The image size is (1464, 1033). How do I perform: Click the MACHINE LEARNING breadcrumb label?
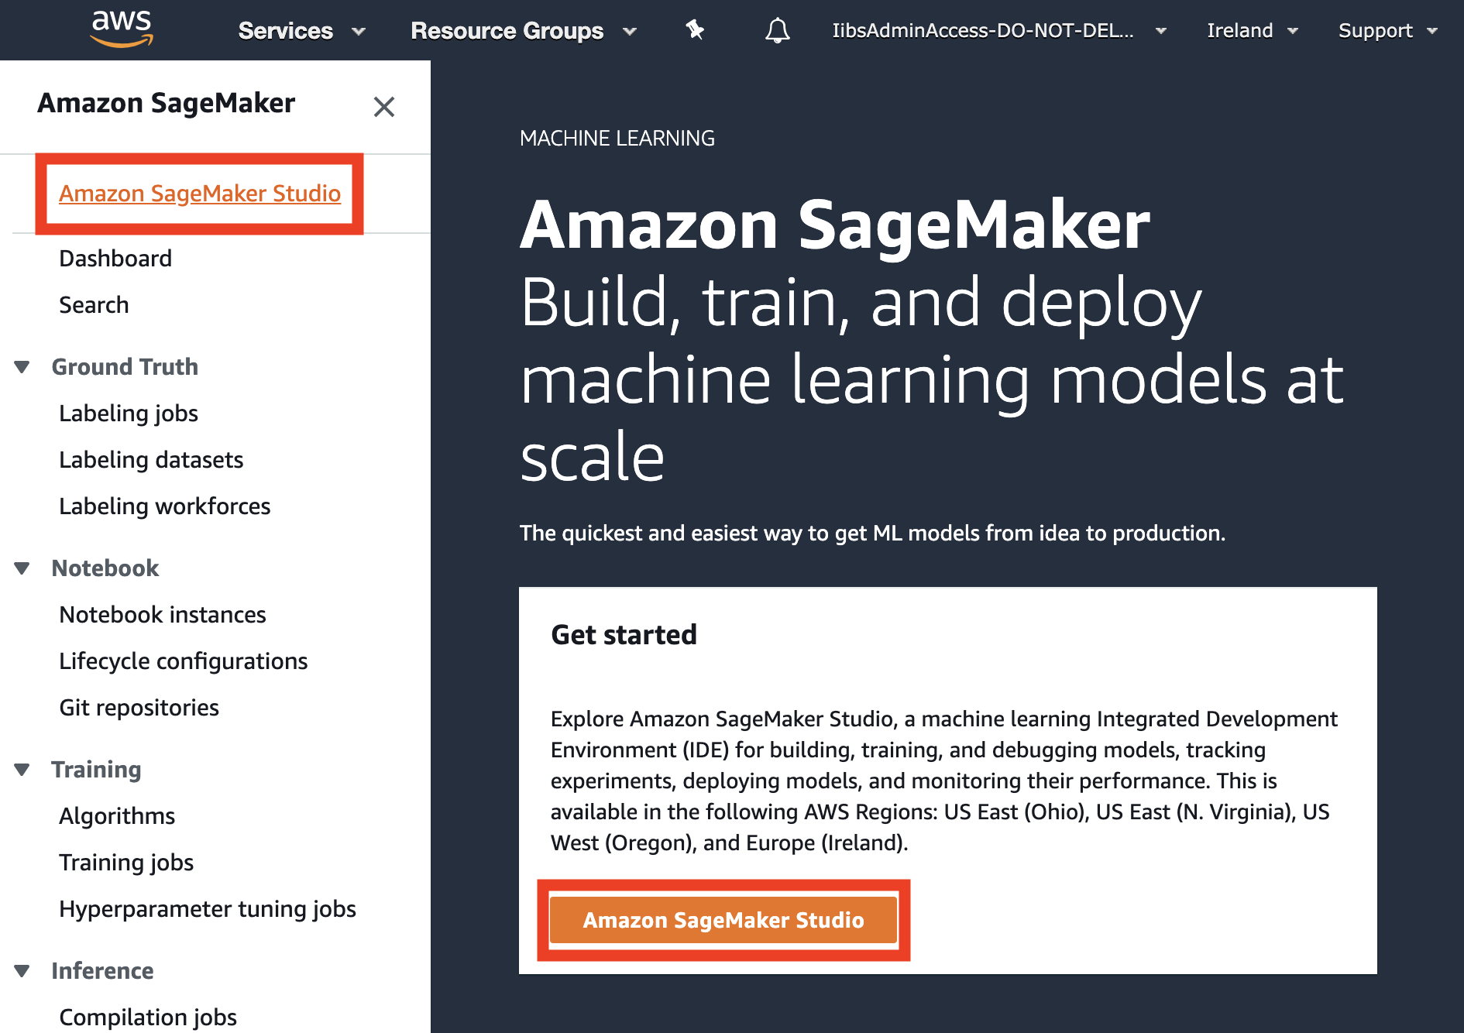pos(617,139)
